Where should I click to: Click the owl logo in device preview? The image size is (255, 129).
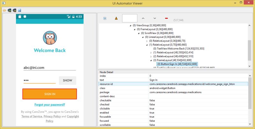[x=50, y=38]
